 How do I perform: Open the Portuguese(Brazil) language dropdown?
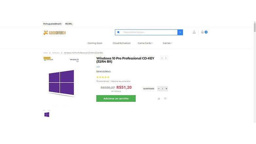point(53,24)
